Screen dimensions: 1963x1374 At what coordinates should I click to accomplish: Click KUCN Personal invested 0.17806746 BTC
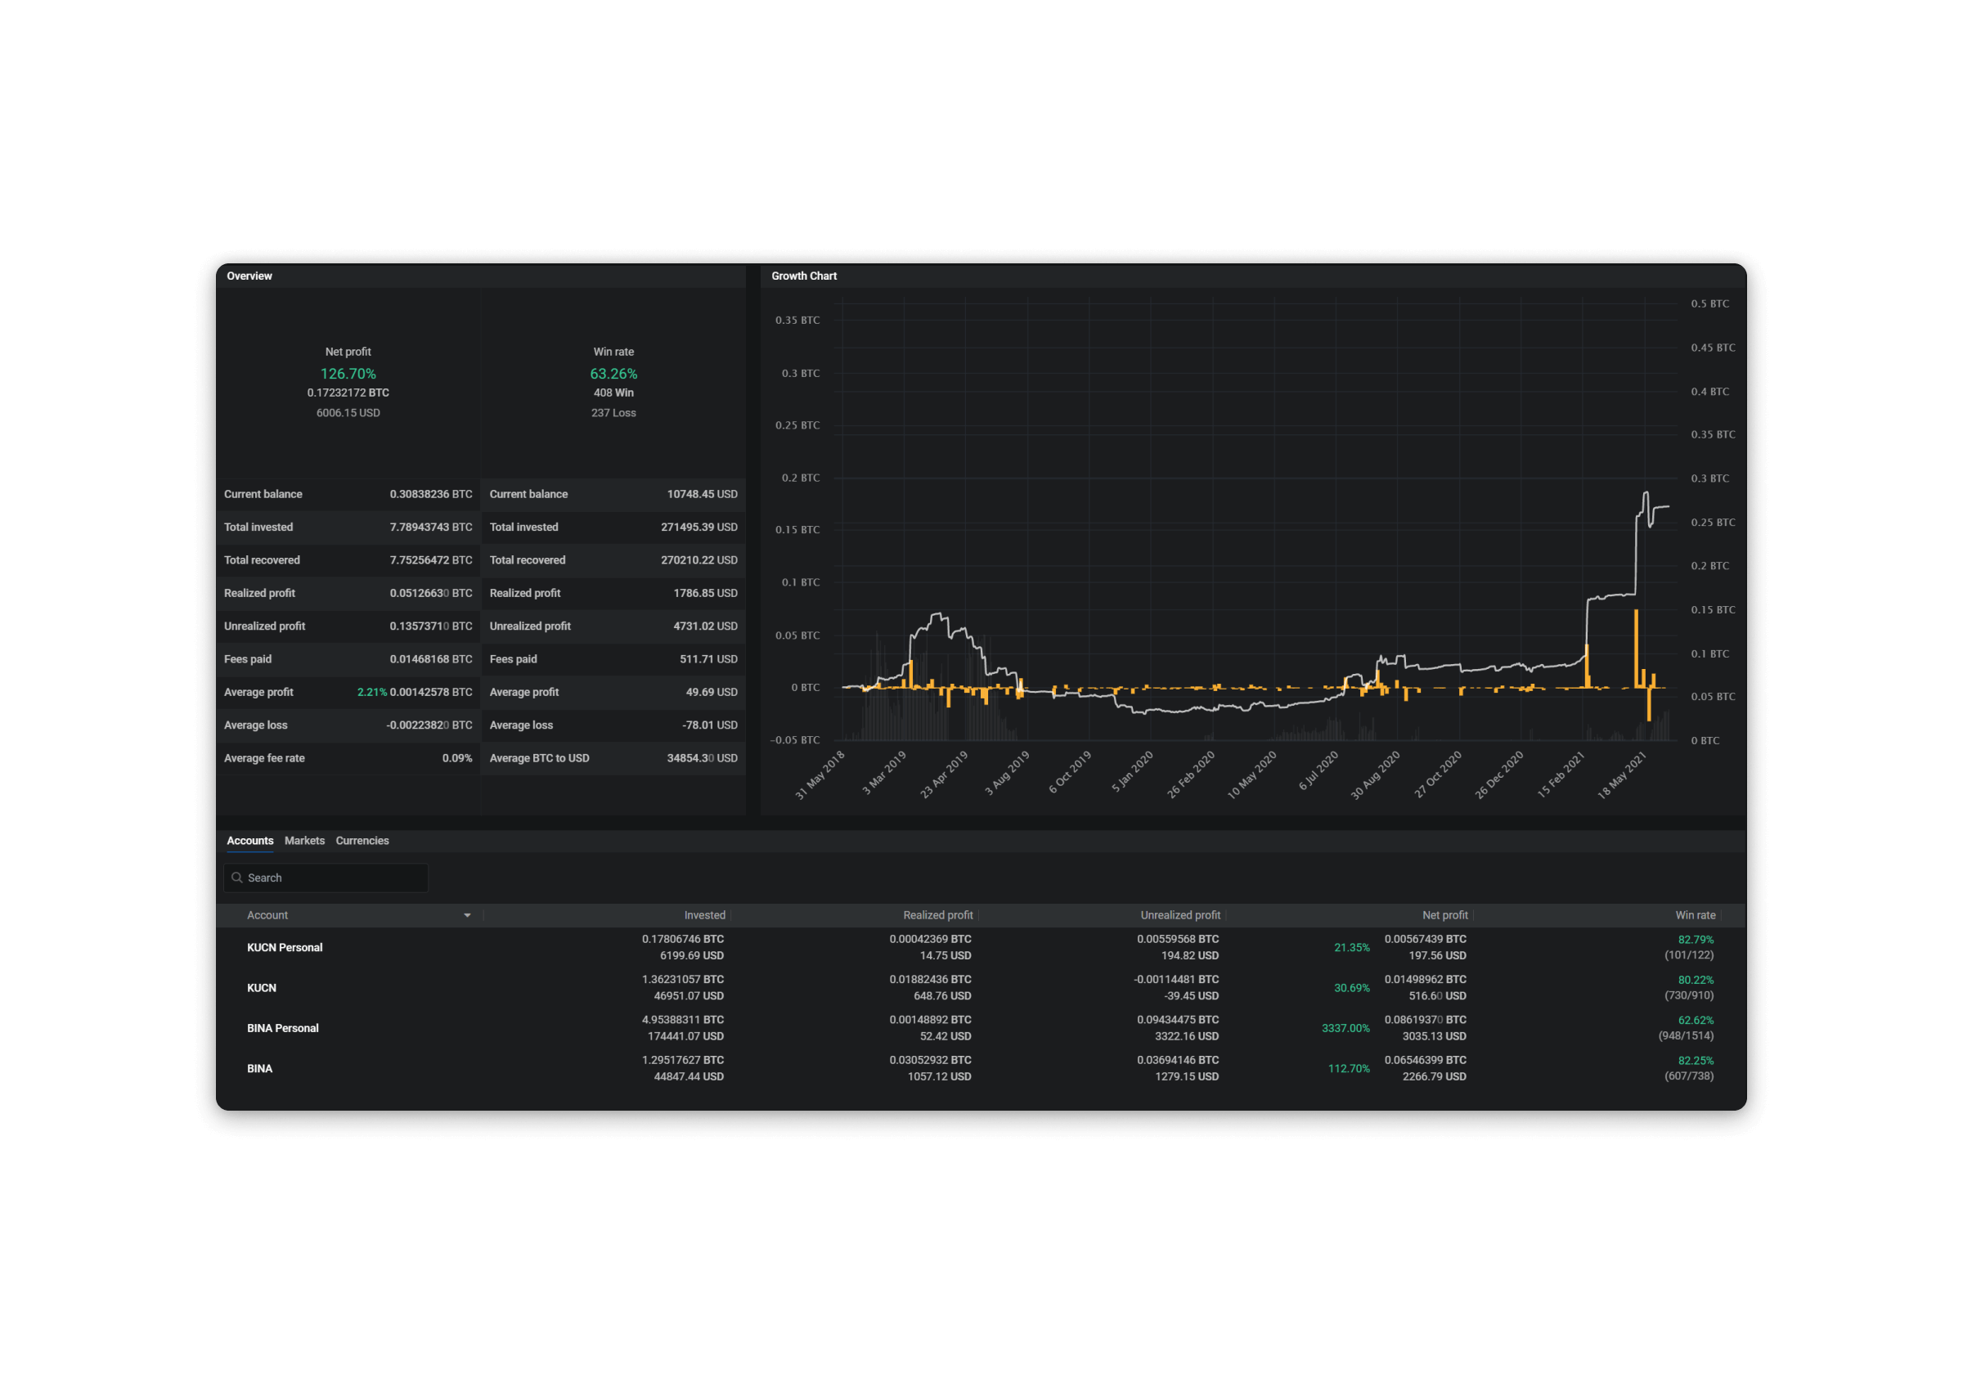click(x=683, y=939)
